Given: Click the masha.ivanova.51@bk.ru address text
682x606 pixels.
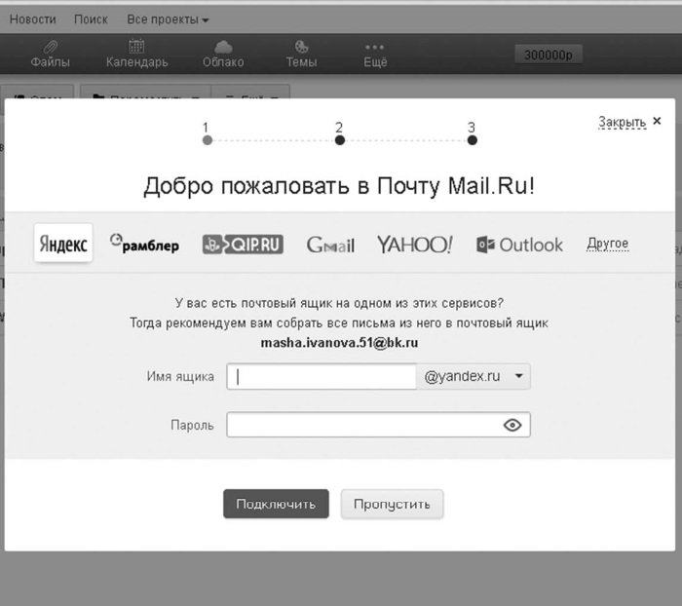Looking at the screenshot, I should [x=339, y=343].
